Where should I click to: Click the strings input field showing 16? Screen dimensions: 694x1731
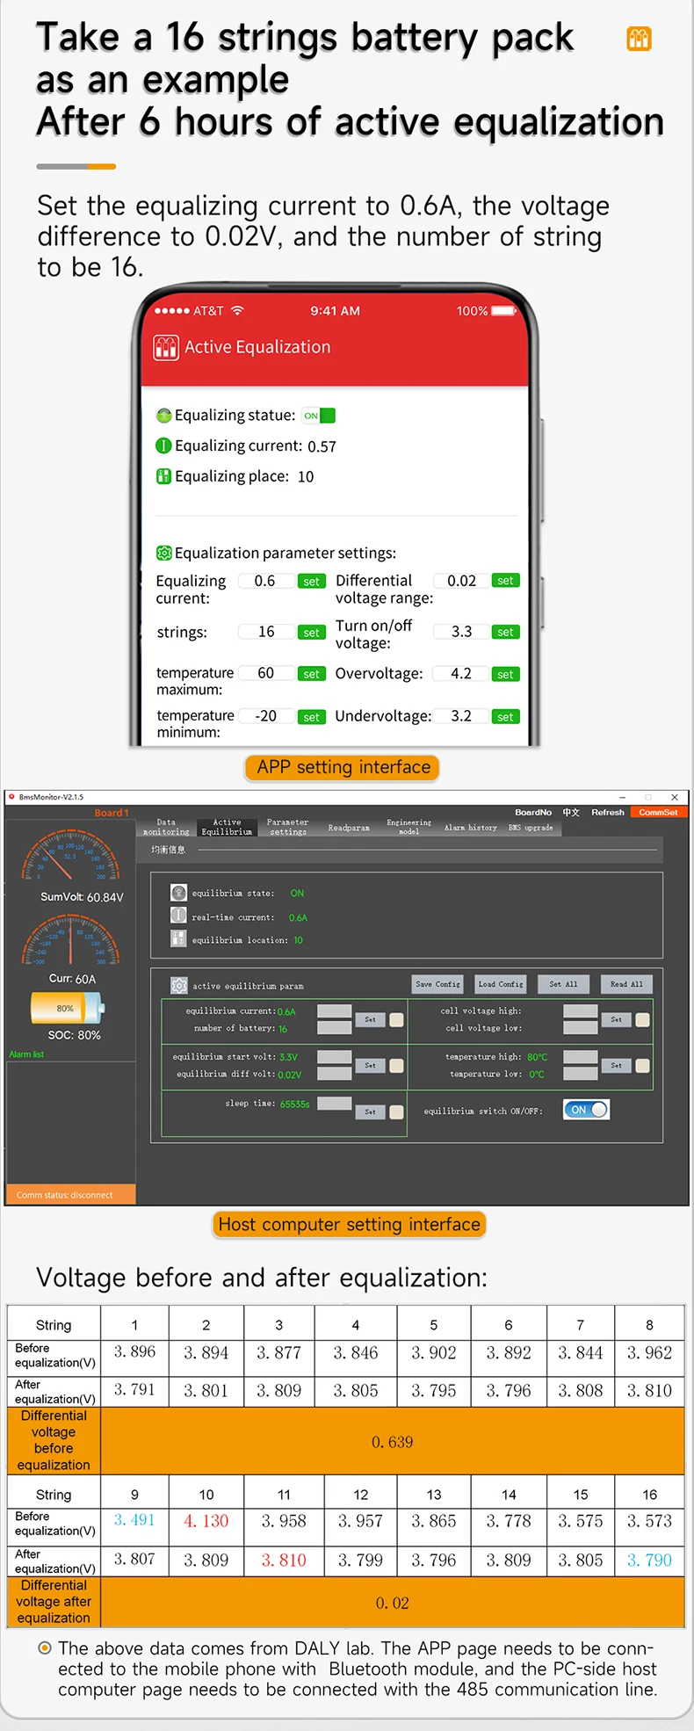pyautogui.click(x=266, y=632)
